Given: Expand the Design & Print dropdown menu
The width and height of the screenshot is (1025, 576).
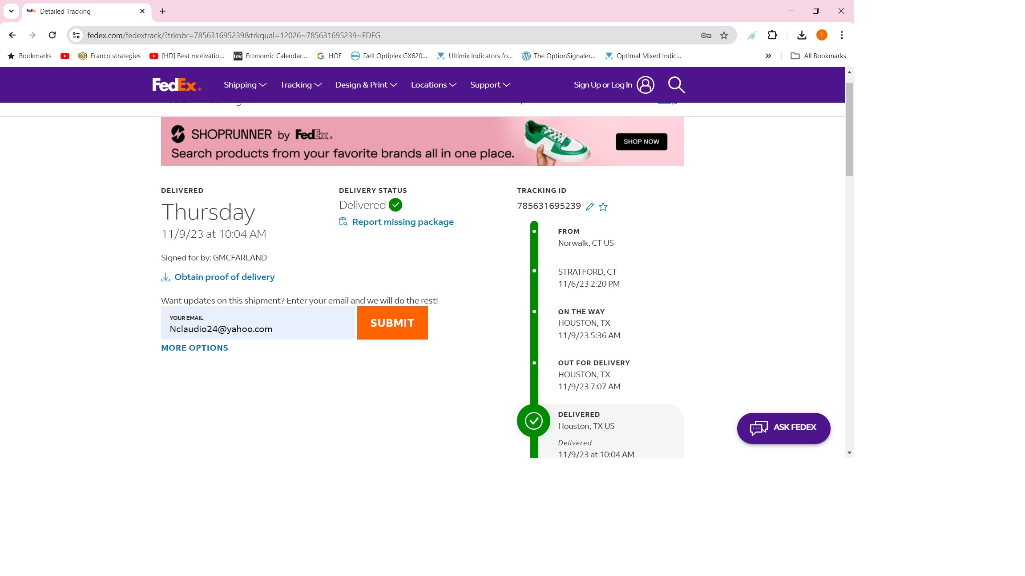Looking at the screenshot, I should point(366,84).
